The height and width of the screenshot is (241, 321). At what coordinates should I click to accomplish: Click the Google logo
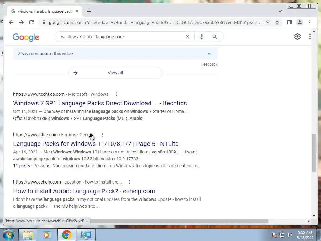(26, 37)
